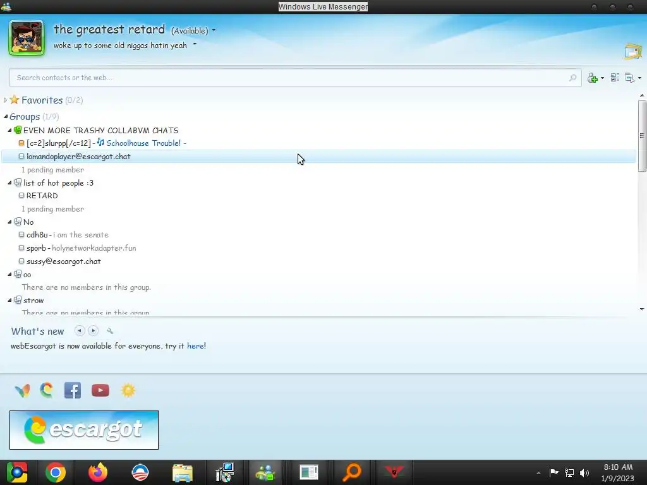Open the personal message dropdown arrow
Screen dimensions: 647x485
coord(195,45)
